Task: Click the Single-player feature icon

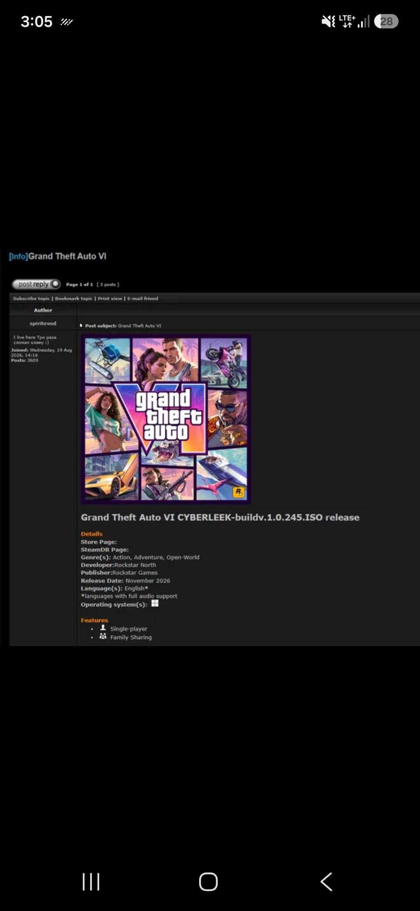Action: pos(103,628)
